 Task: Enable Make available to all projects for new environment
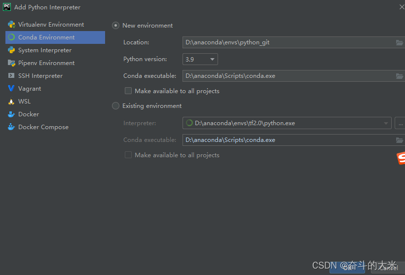coord(128,91)
